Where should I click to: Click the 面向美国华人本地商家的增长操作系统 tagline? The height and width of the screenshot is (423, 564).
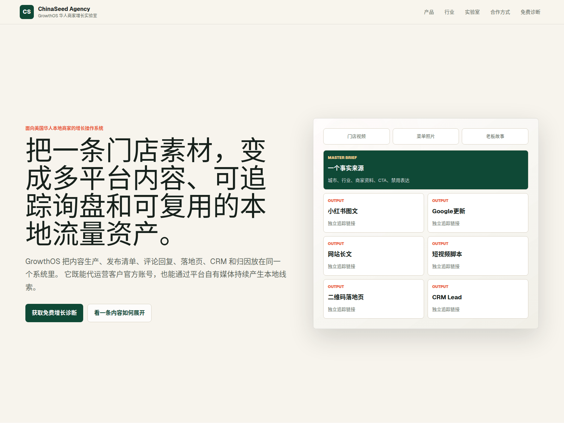pyautogui.click(x=64, y=128)
